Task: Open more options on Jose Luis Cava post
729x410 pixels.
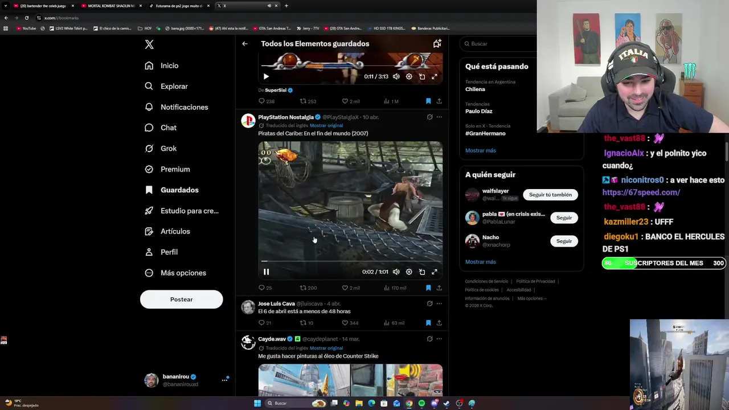Action: [x=439, y=304]
